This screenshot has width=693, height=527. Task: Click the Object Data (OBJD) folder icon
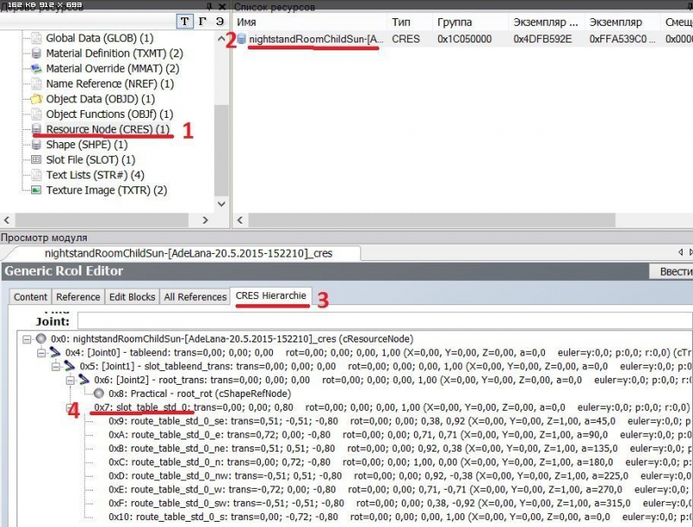tap(36, 99)
